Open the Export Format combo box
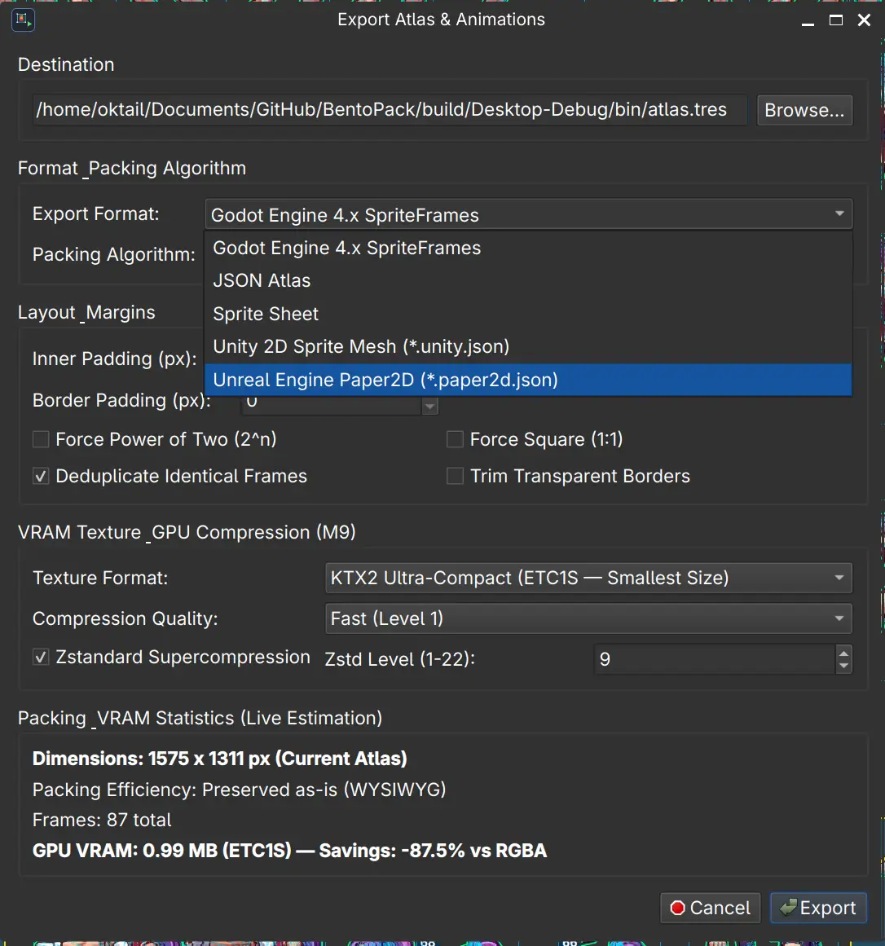Image resolution: width=885 pixels, height=946 pixels. 528,214
